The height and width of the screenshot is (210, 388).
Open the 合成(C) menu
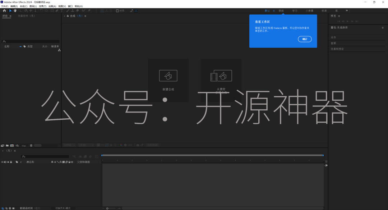[x=23, y=6]
